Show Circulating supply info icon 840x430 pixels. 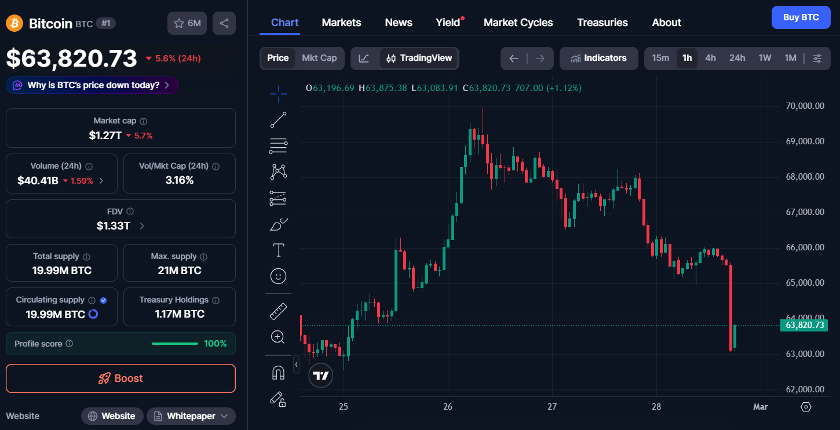(92, 300)
